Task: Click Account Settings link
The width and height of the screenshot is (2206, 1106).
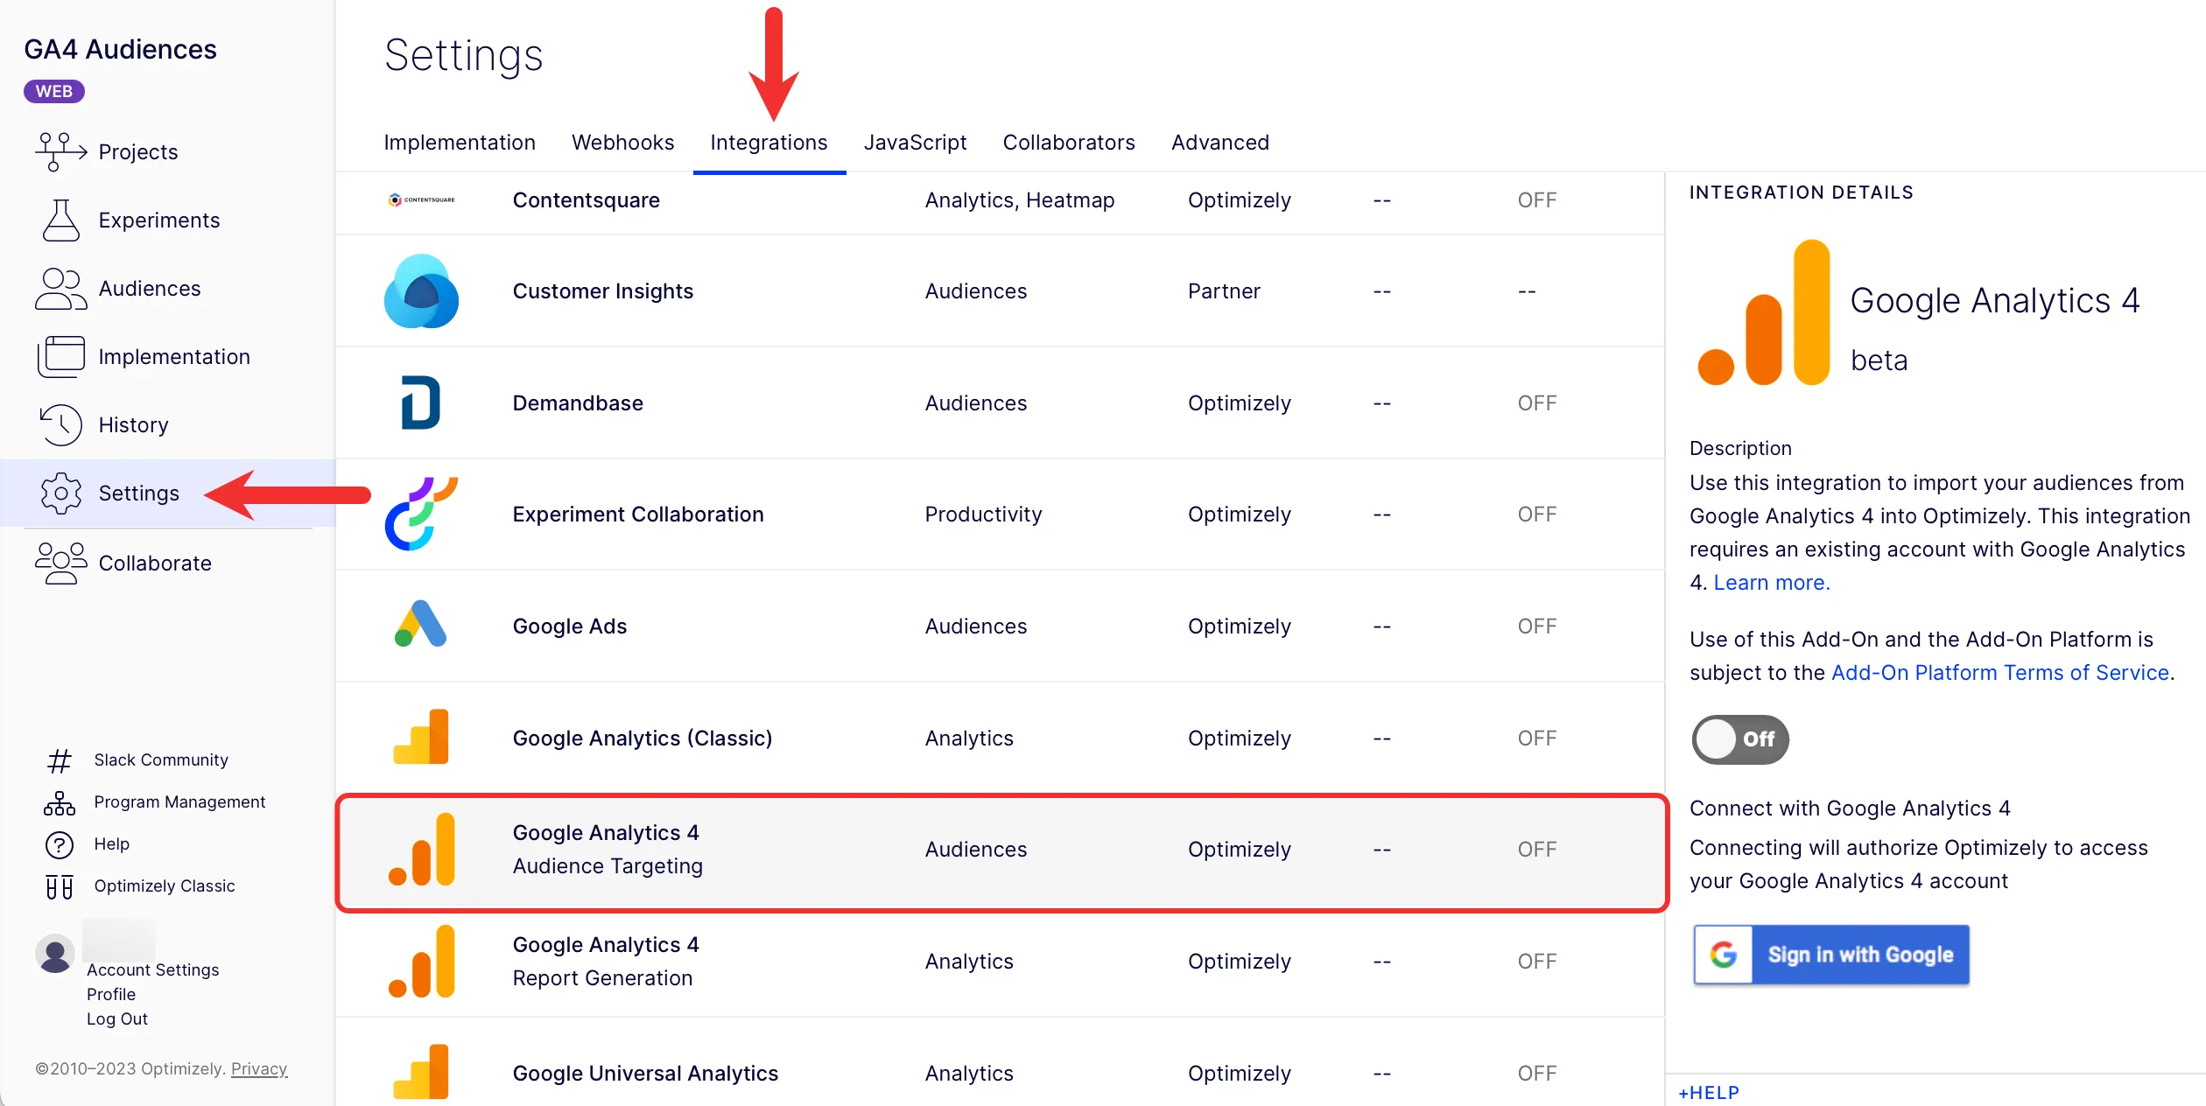Action: tap(153, 969)
